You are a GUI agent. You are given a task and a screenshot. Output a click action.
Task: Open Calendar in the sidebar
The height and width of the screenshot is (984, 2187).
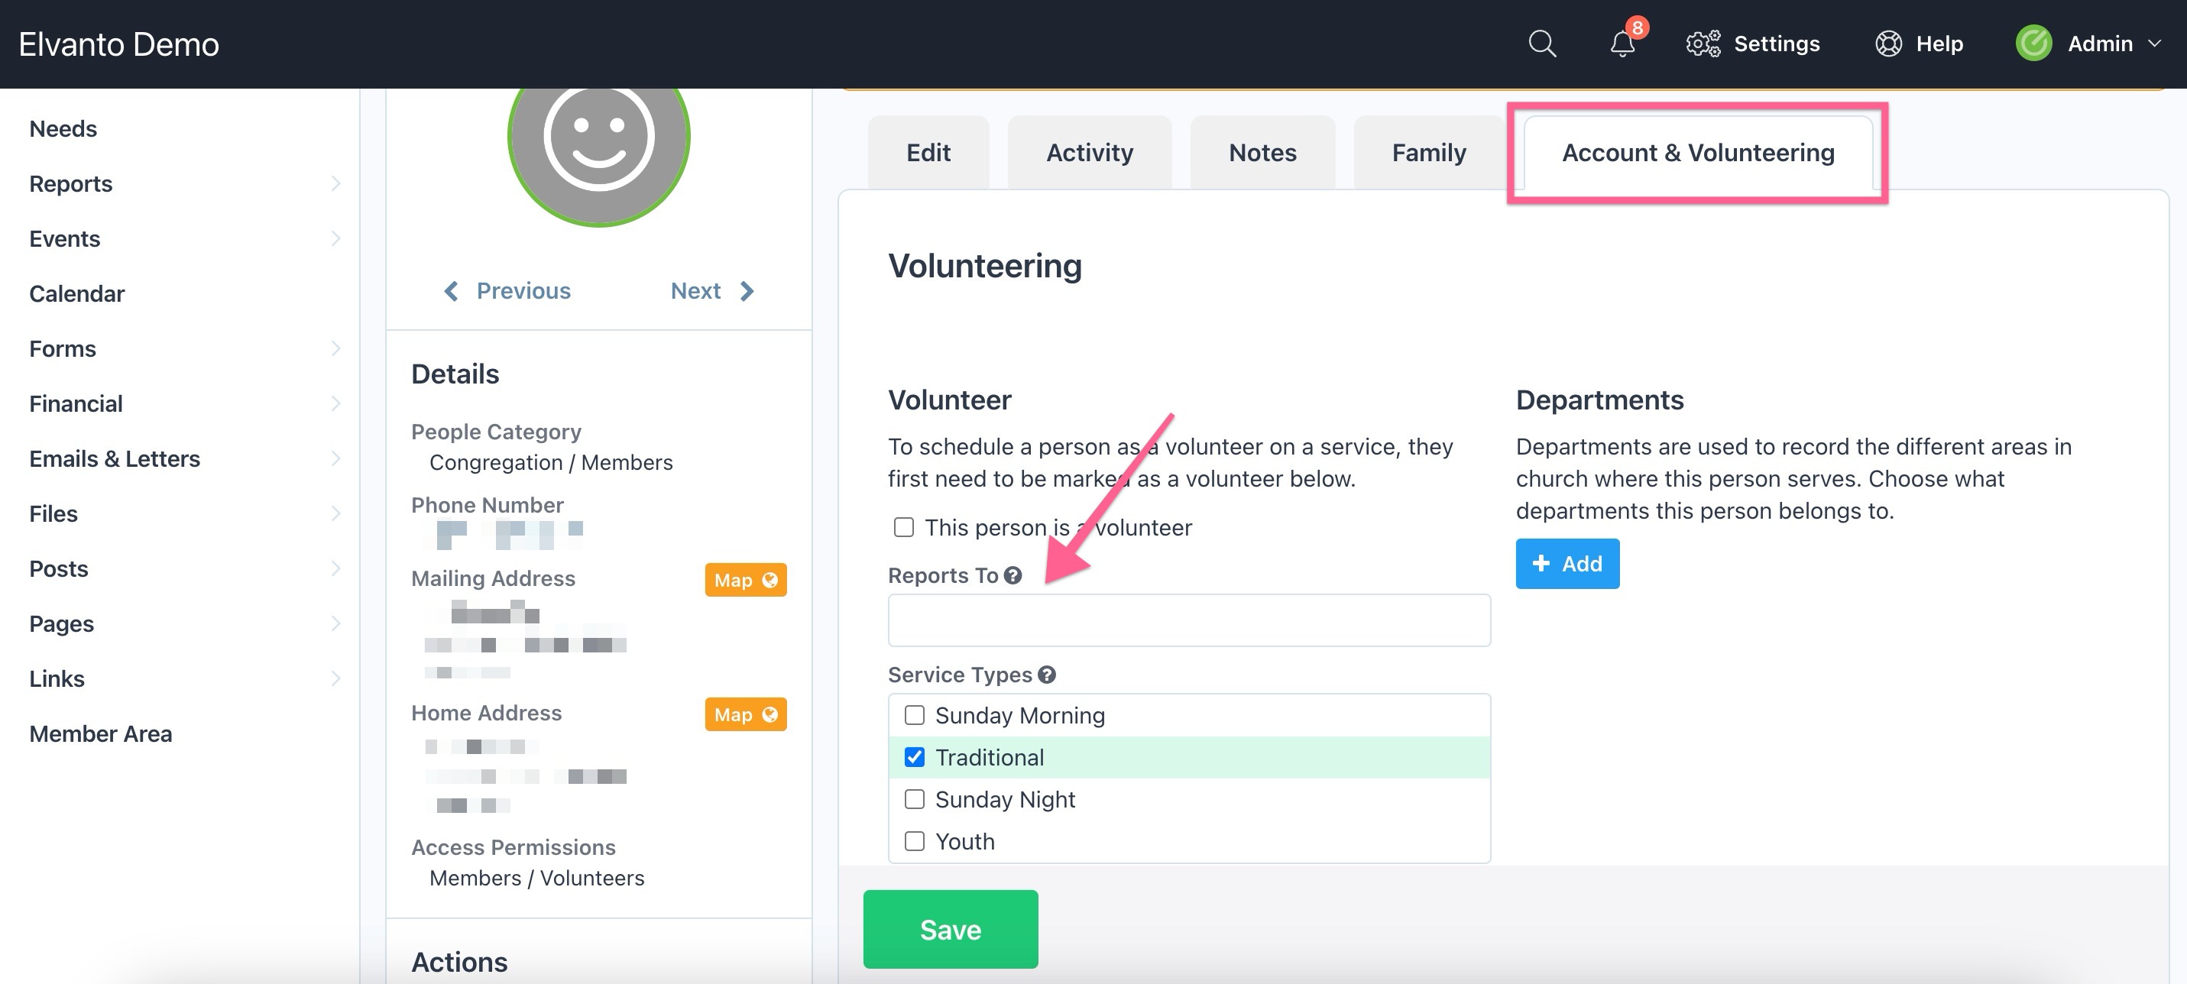coord(76,294)
